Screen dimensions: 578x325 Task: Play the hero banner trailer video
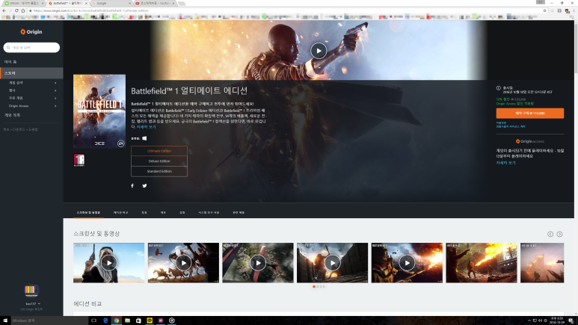[x=319, y=51]
